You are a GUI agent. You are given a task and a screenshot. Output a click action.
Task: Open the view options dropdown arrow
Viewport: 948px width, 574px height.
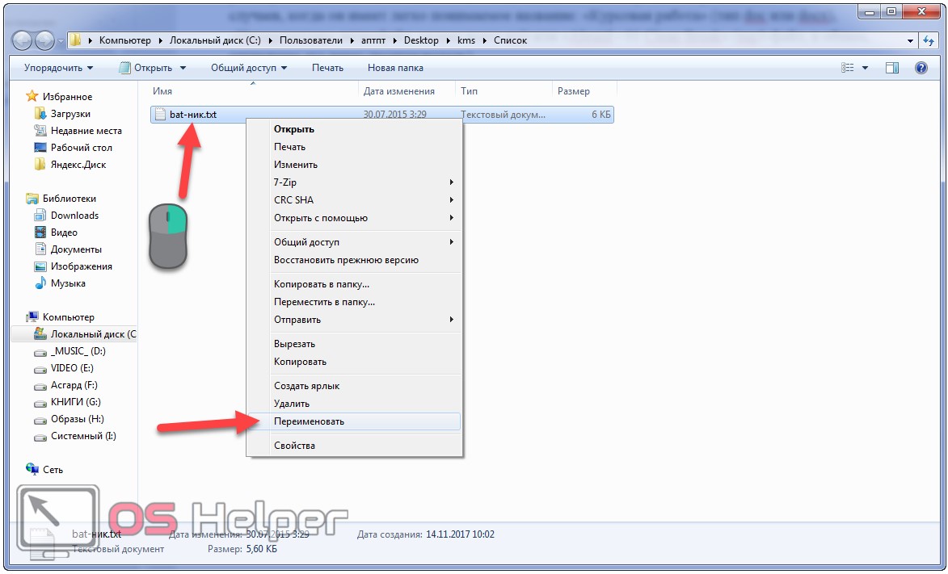pos(866,68)
